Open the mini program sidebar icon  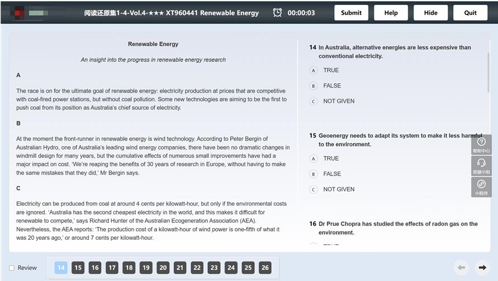pos(481,187)
